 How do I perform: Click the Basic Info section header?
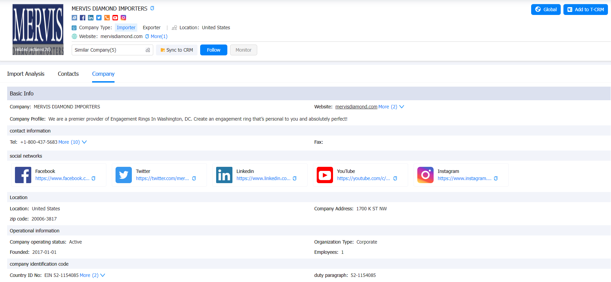[309, 93]
